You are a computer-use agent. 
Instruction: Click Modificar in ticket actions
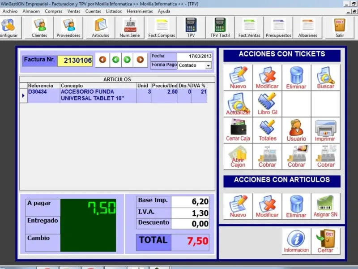(267, 78)
